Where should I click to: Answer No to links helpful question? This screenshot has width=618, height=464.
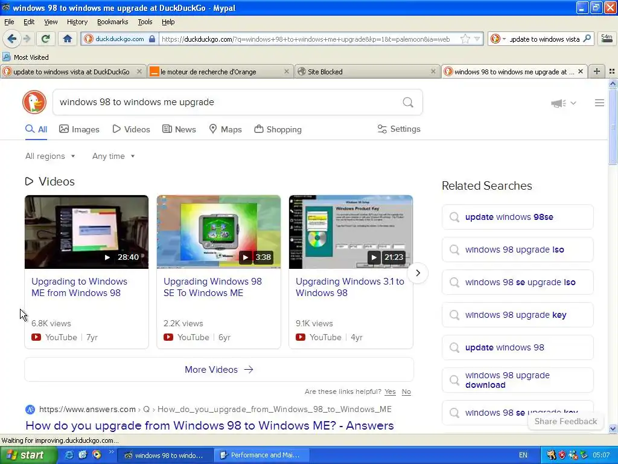406,391
